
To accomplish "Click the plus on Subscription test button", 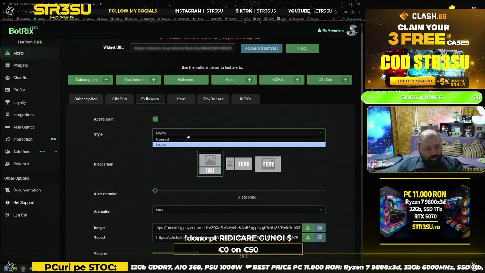I will pyautogui.click(x=106, y=80).
